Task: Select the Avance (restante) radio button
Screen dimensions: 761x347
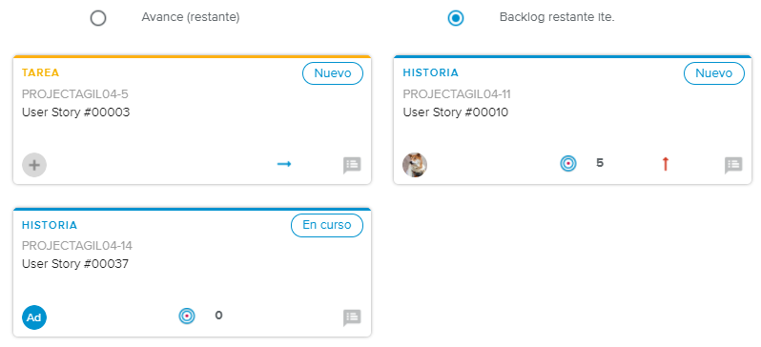Action: coord(98,18)
